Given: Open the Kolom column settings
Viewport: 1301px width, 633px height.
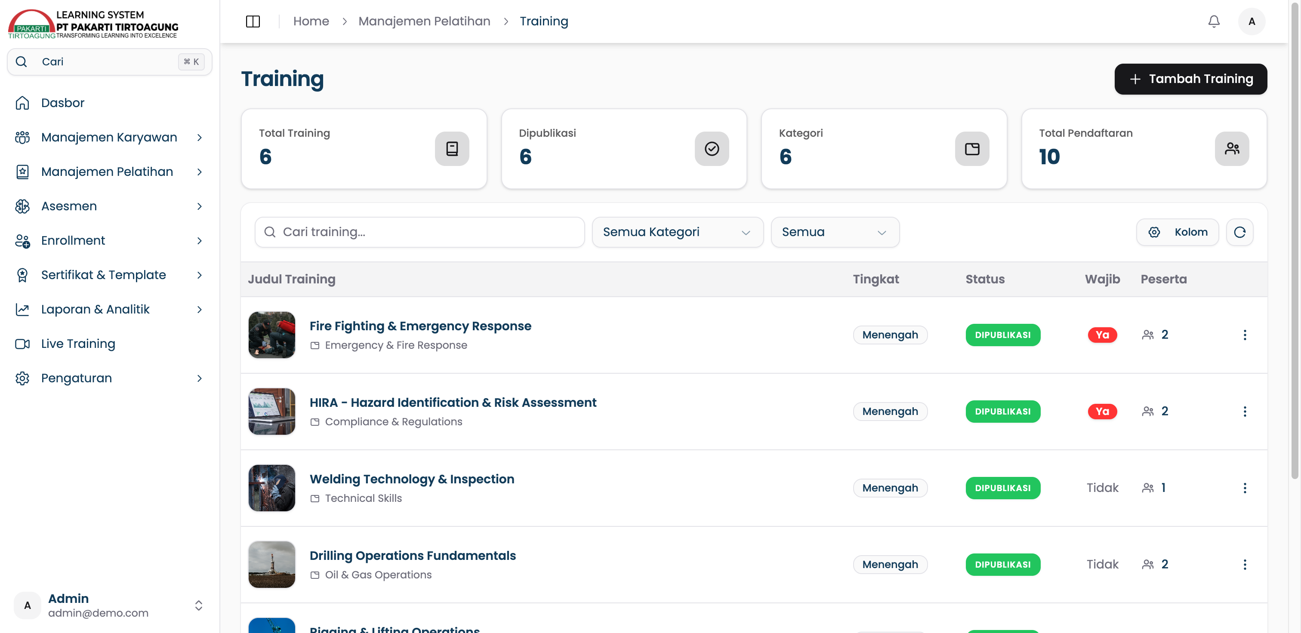Looking at the screenshot, I should pyautogui.click(x=1177, y=232).
